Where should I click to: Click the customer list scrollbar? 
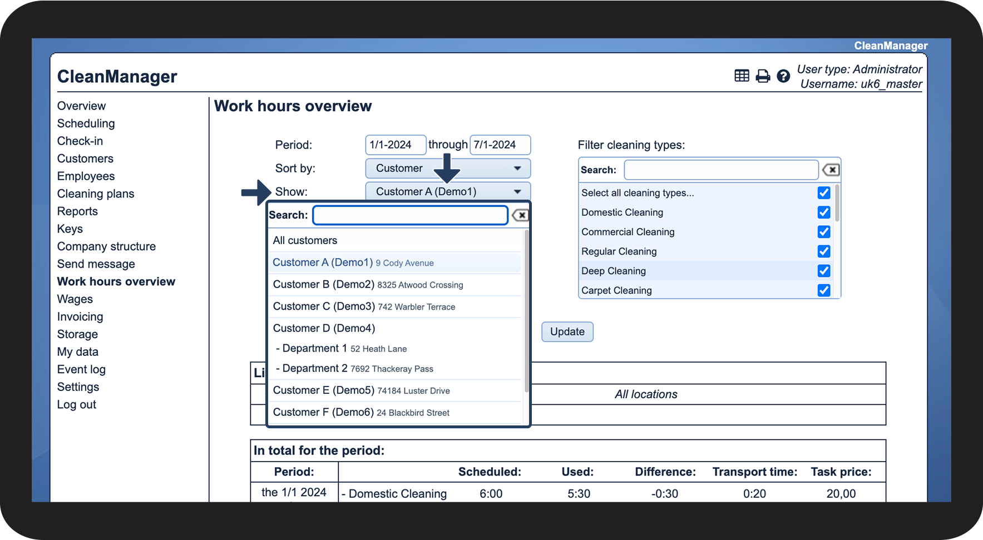(x=526, y=311)
